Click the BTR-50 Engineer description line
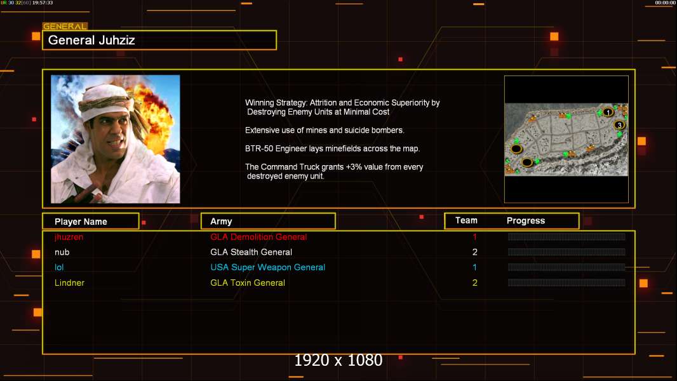Viewport: 677px width, 381px height. (332, 149)
